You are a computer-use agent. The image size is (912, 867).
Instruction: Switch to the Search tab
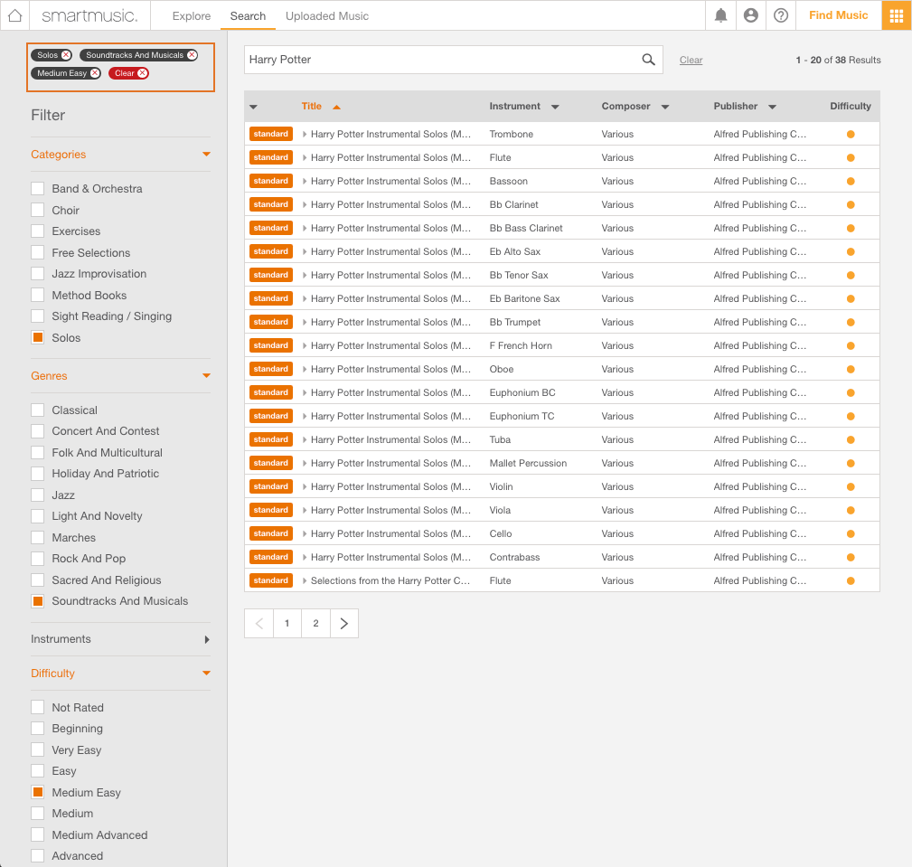tap(248, 16)
